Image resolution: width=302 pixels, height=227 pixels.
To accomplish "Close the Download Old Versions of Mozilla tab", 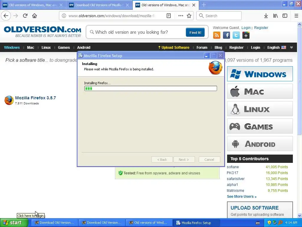I will (x=127, y=5).
